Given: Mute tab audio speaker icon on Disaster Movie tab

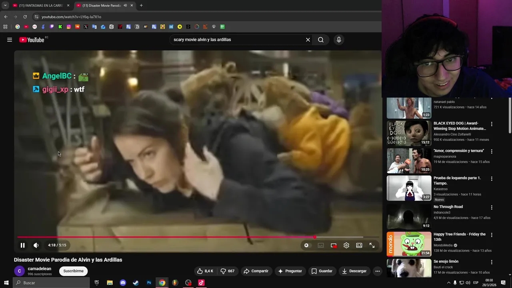Looking at the screenshot, I should click(125, 5).
